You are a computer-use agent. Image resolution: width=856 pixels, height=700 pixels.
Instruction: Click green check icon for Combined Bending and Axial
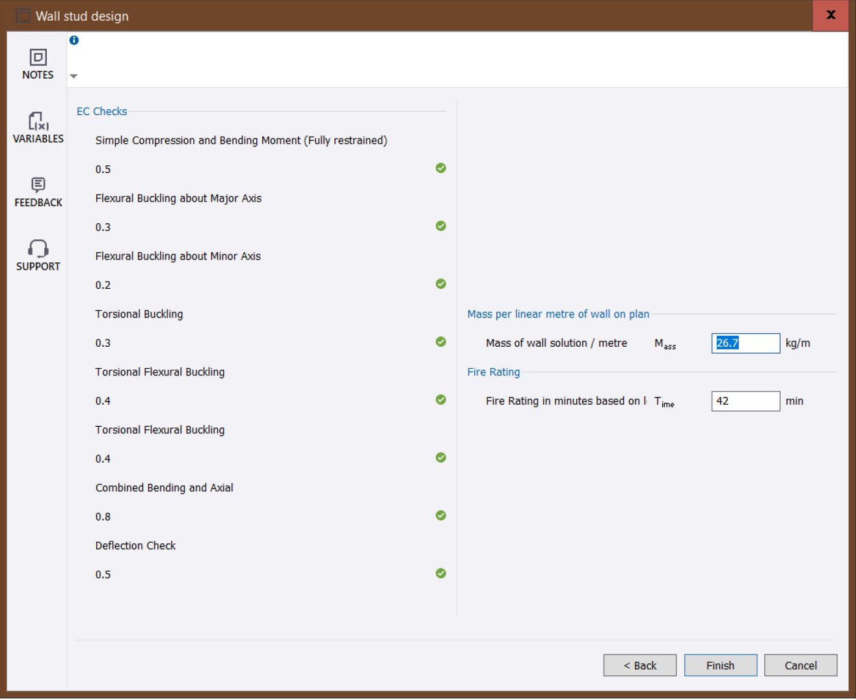[x=441, y=515]
